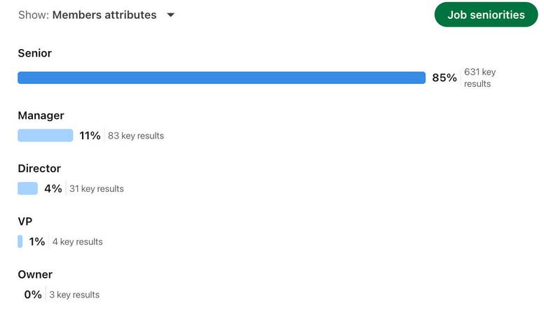
Task: Click the Senior blue progress bar
Action: [222, 78]
